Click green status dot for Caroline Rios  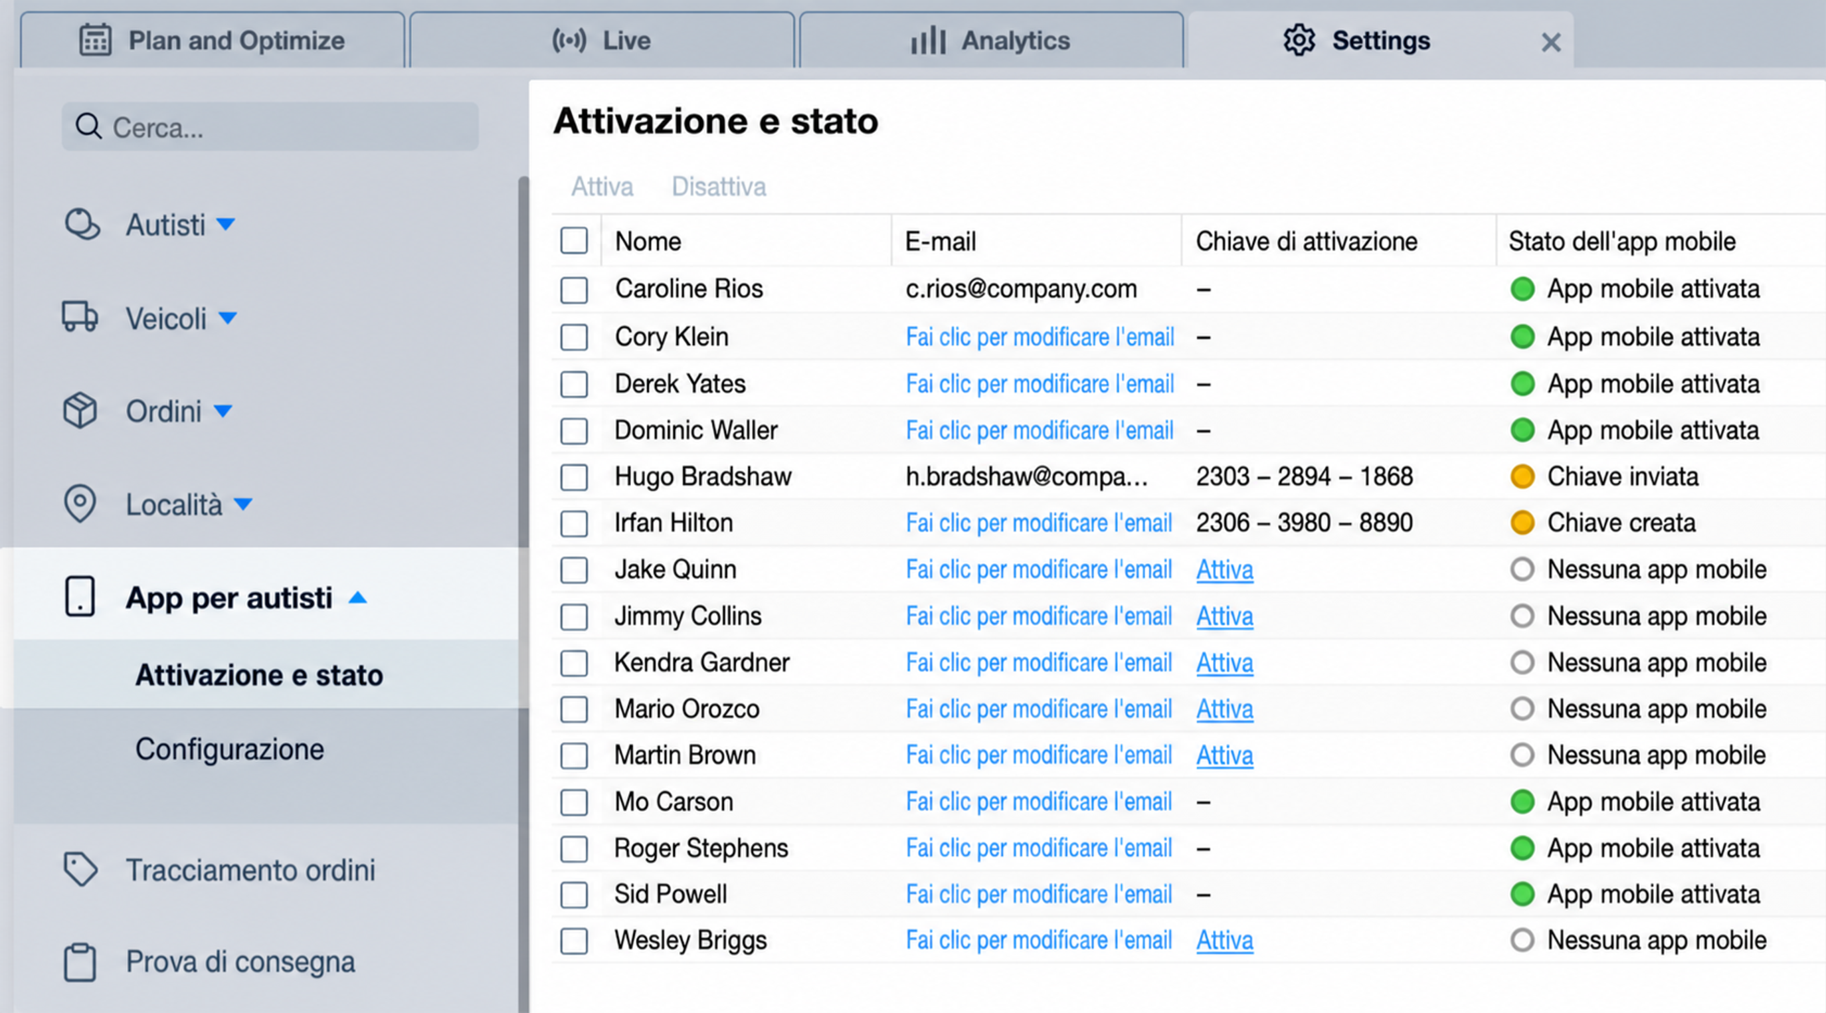[x=1522, y=289]
